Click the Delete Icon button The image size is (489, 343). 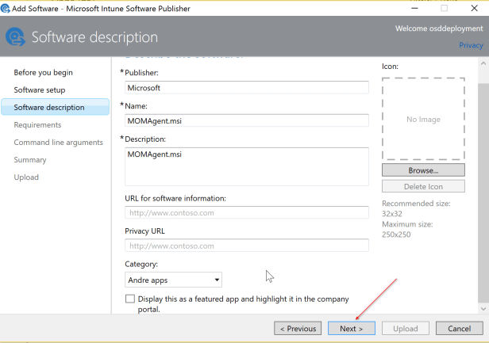point(423,186)
